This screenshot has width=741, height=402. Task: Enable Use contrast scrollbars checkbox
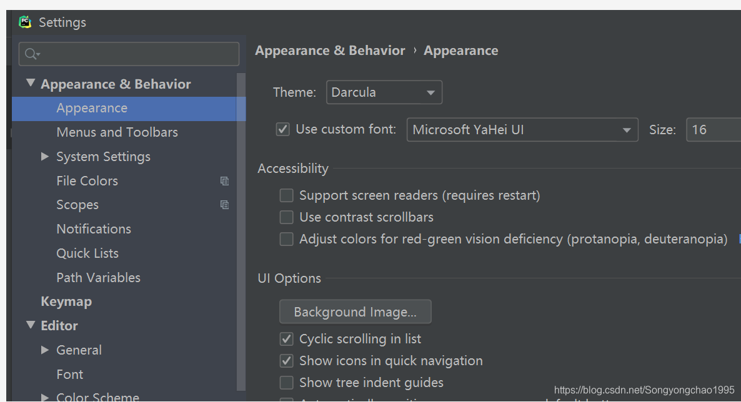tap(286, 217)
